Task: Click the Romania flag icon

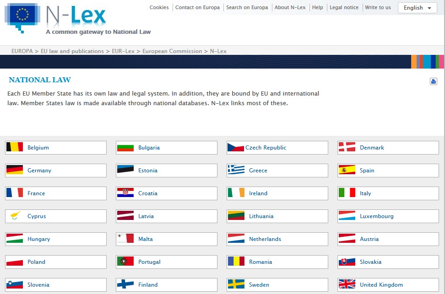Action: [x=236, y=262]
